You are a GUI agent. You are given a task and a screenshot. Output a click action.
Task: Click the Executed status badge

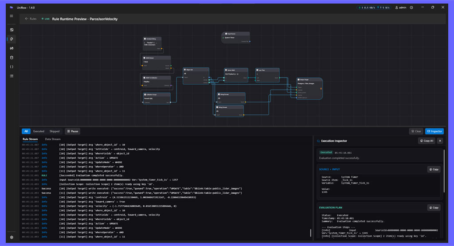point(326,152)
